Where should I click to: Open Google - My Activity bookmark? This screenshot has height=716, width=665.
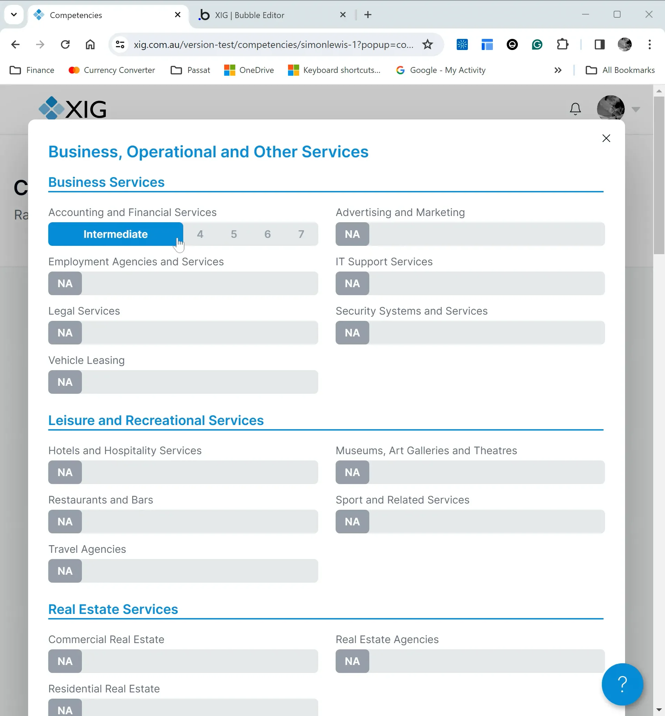pyautogui.click(x=441, y=70)
